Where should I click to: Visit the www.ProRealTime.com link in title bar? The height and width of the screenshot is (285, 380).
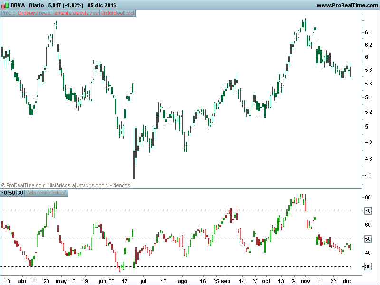pos(347,5)
